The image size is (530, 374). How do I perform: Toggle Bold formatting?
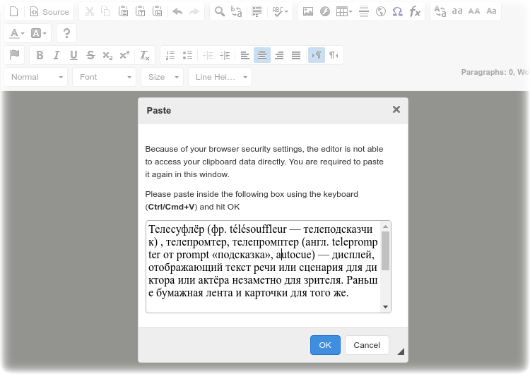pyautogui.click(x=40, y=55)
